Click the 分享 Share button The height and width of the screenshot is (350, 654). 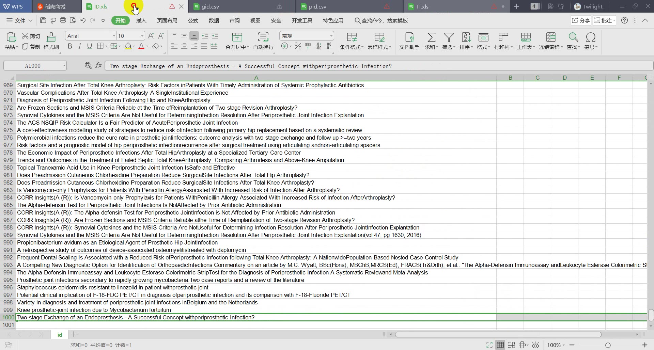(581, 20)
